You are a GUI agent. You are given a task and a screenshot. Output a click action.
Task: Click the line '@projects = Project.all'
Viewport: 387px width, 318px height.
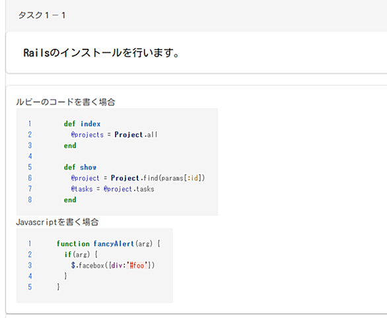click(x=114, y=135)
